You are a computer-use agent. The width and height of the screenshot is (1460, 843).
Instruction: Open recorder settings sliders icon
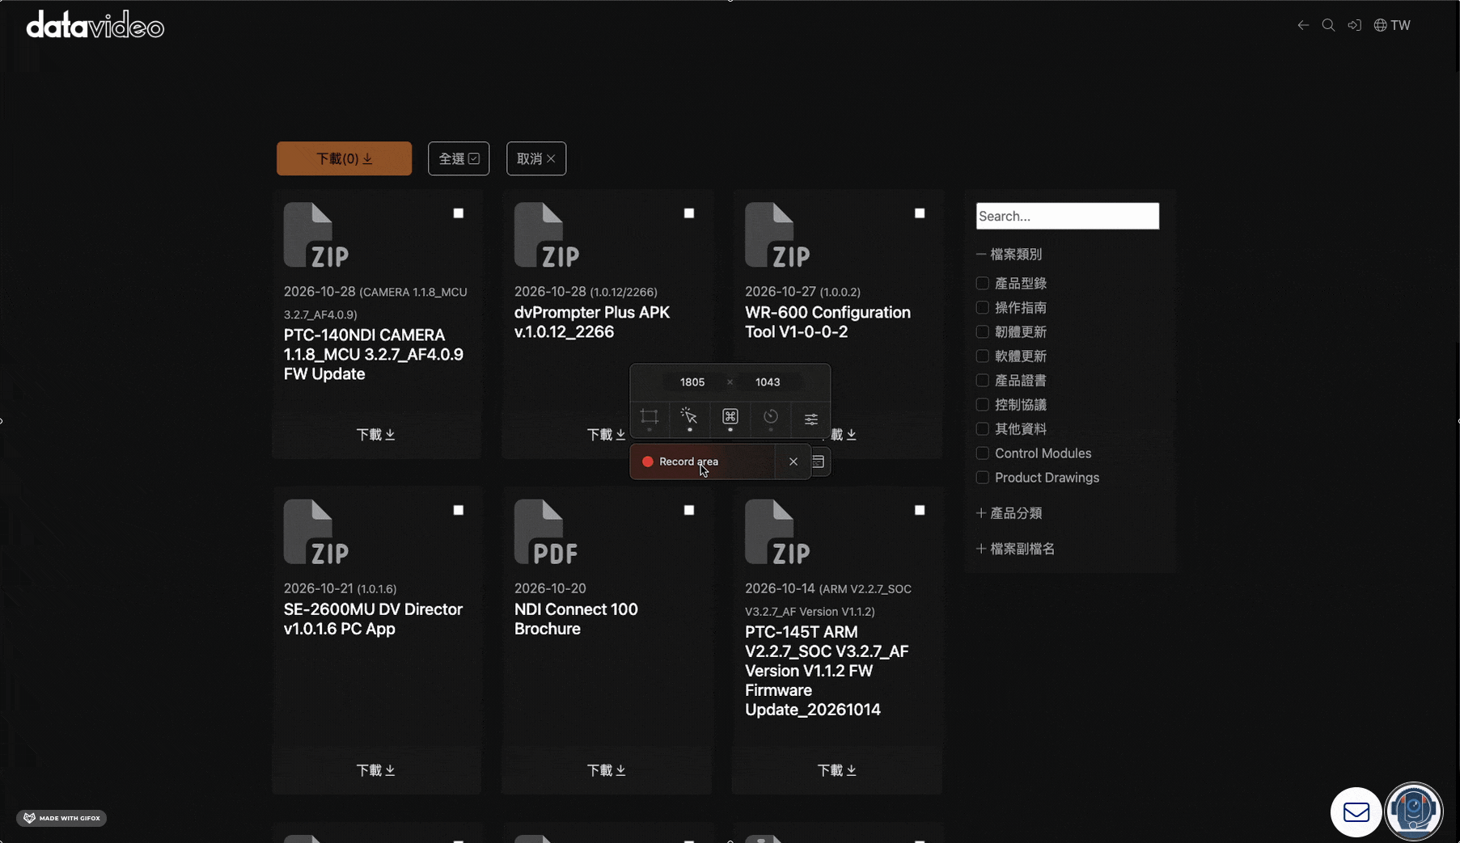[x=811, y=418]
